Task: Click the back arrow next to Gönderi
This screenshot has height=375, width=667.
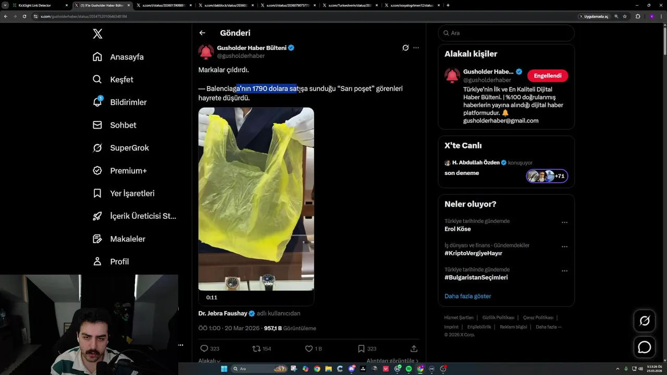Action: pos(202,33)
